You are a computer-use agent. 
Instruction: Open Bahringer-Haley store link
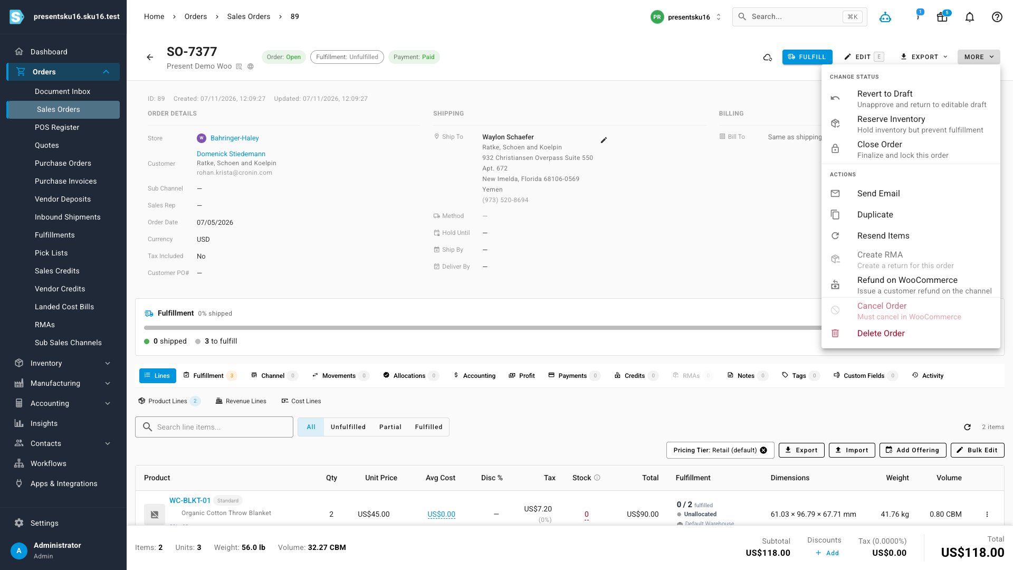234,138
